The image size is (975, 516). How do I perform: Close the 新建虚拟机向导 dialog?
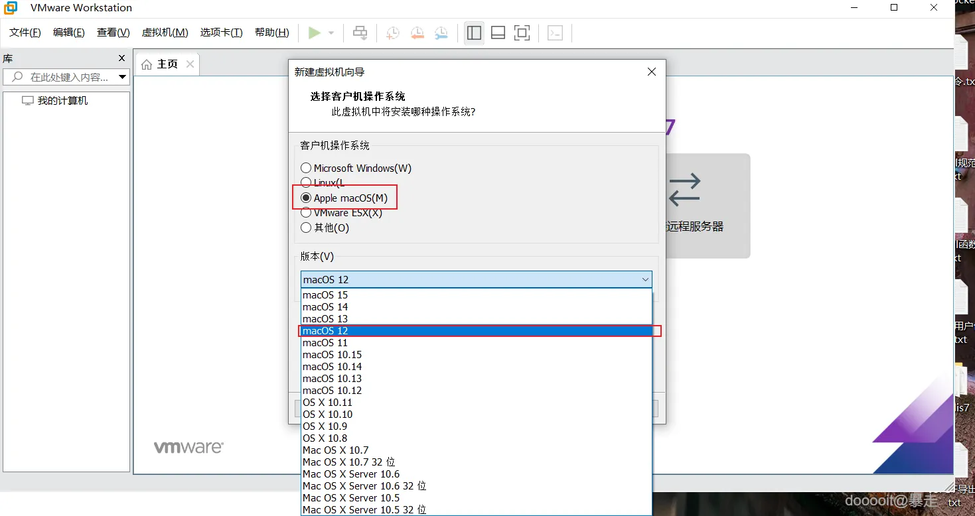point(652,72)
